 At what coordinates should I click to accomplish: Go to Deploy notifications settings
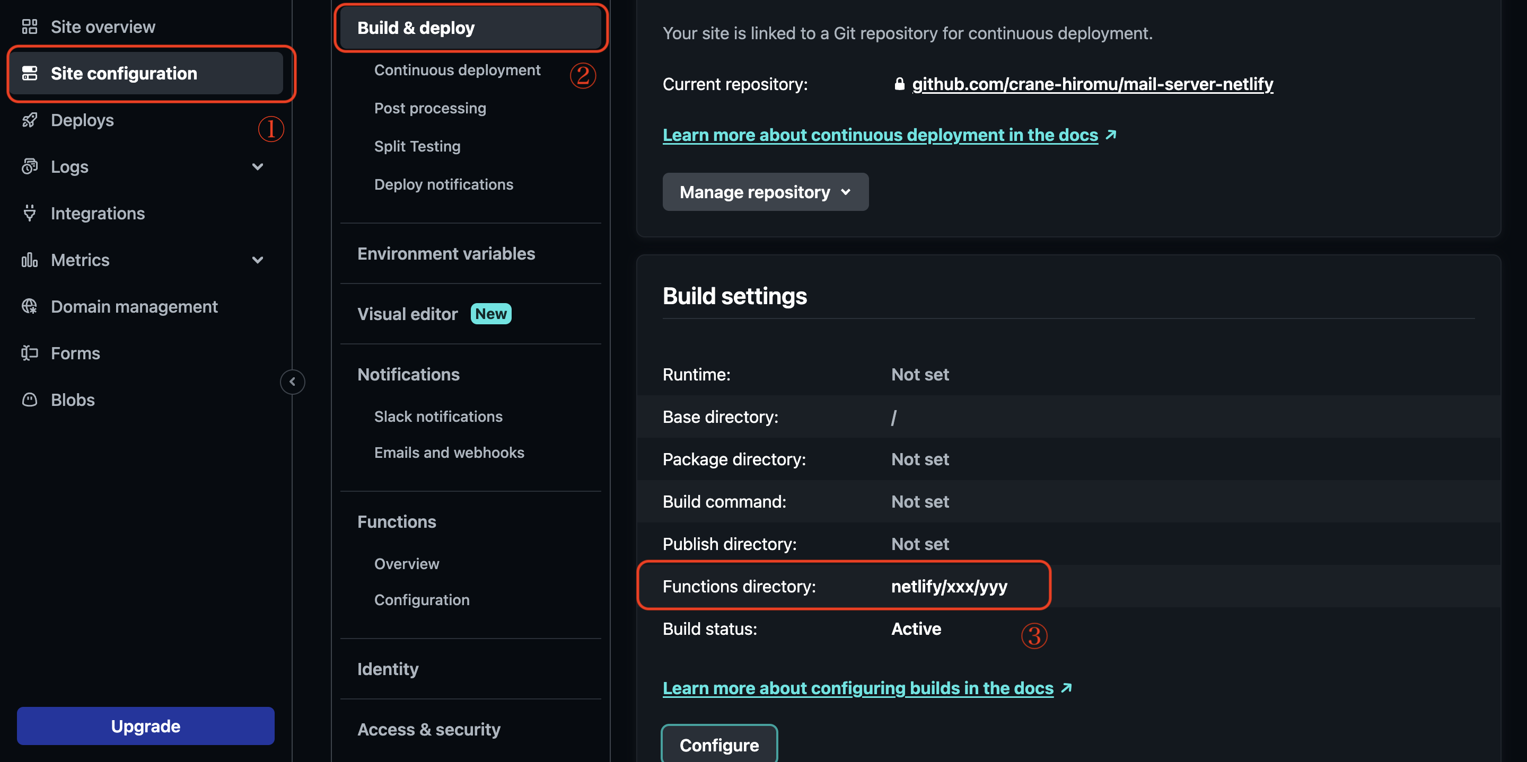click(443, 184)
